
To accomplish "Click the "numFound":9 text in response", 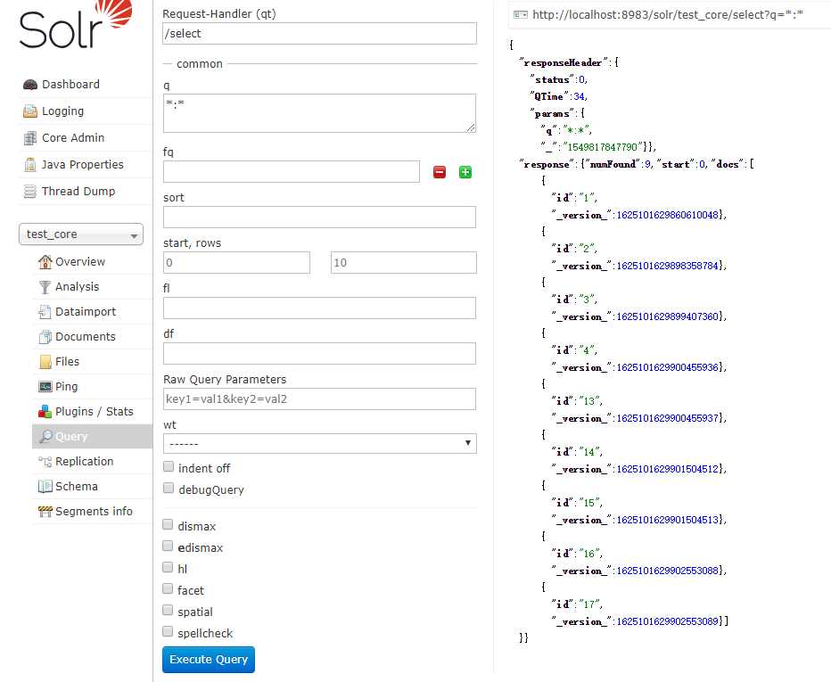I will [x=617, y=164].
